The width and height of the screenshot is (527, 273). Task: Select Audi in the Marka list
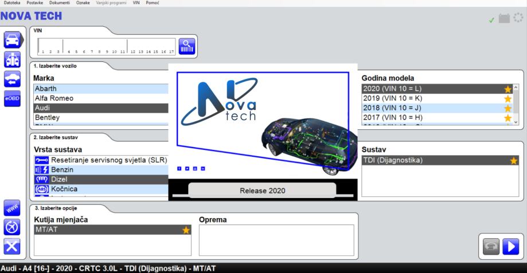pyautogui.click(x=101, y=108)
